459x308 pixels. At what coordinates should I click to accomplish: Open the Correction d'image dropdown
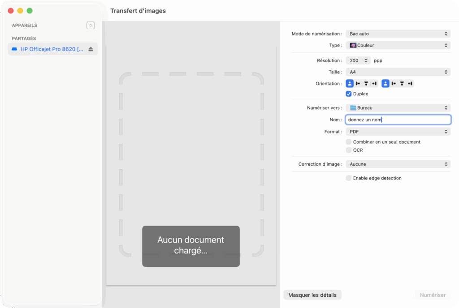(398, 164)
